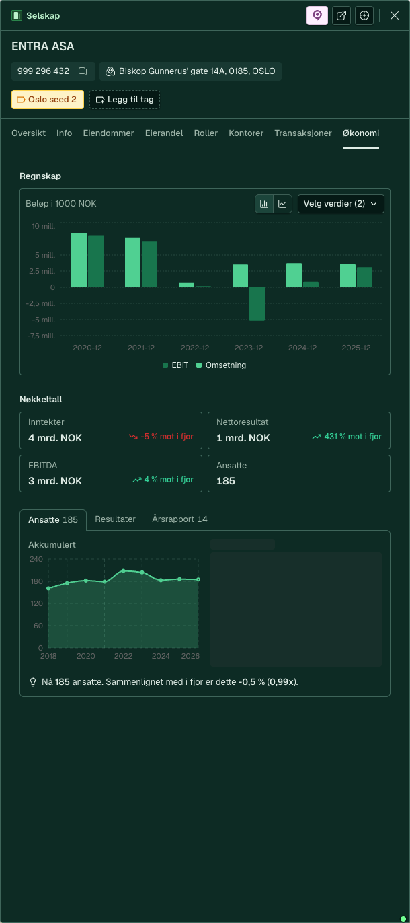Click the upward trend icon at 431 %
Image resolution: width=410 pixels, height=923 pixels.
tap(317, 437)
